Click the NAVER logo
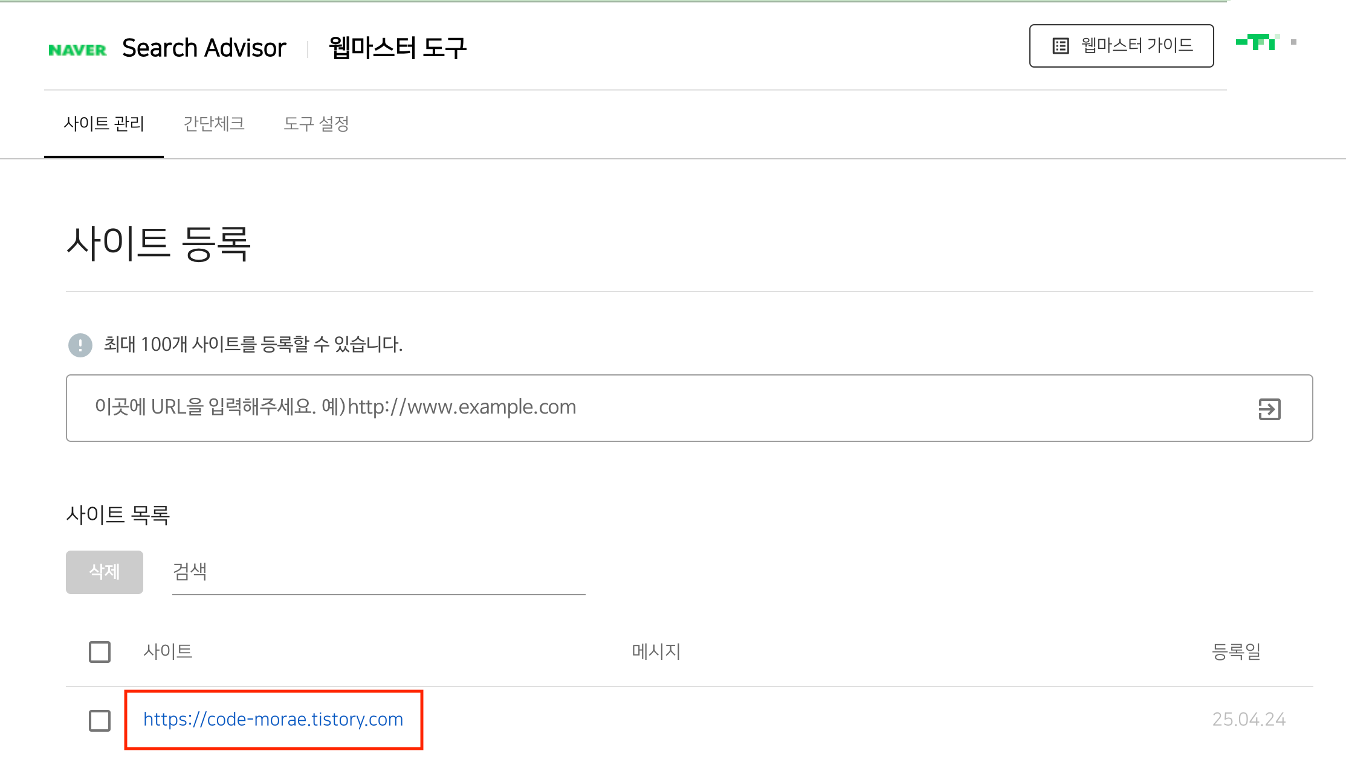This screenshot has height=780, width=1346. pyautogui.click(x=77, y=50)
